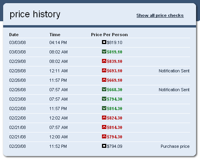Click red up arrow next to $839.10

point(104,61)
